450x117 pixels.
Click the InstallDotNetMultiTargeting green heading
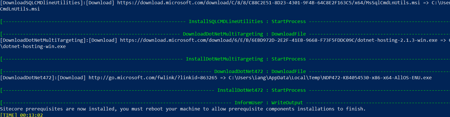click(224, 59)
